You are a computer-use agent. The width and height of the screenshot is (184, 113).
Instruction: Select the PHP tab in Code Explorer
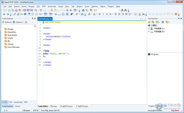[25, 102]
